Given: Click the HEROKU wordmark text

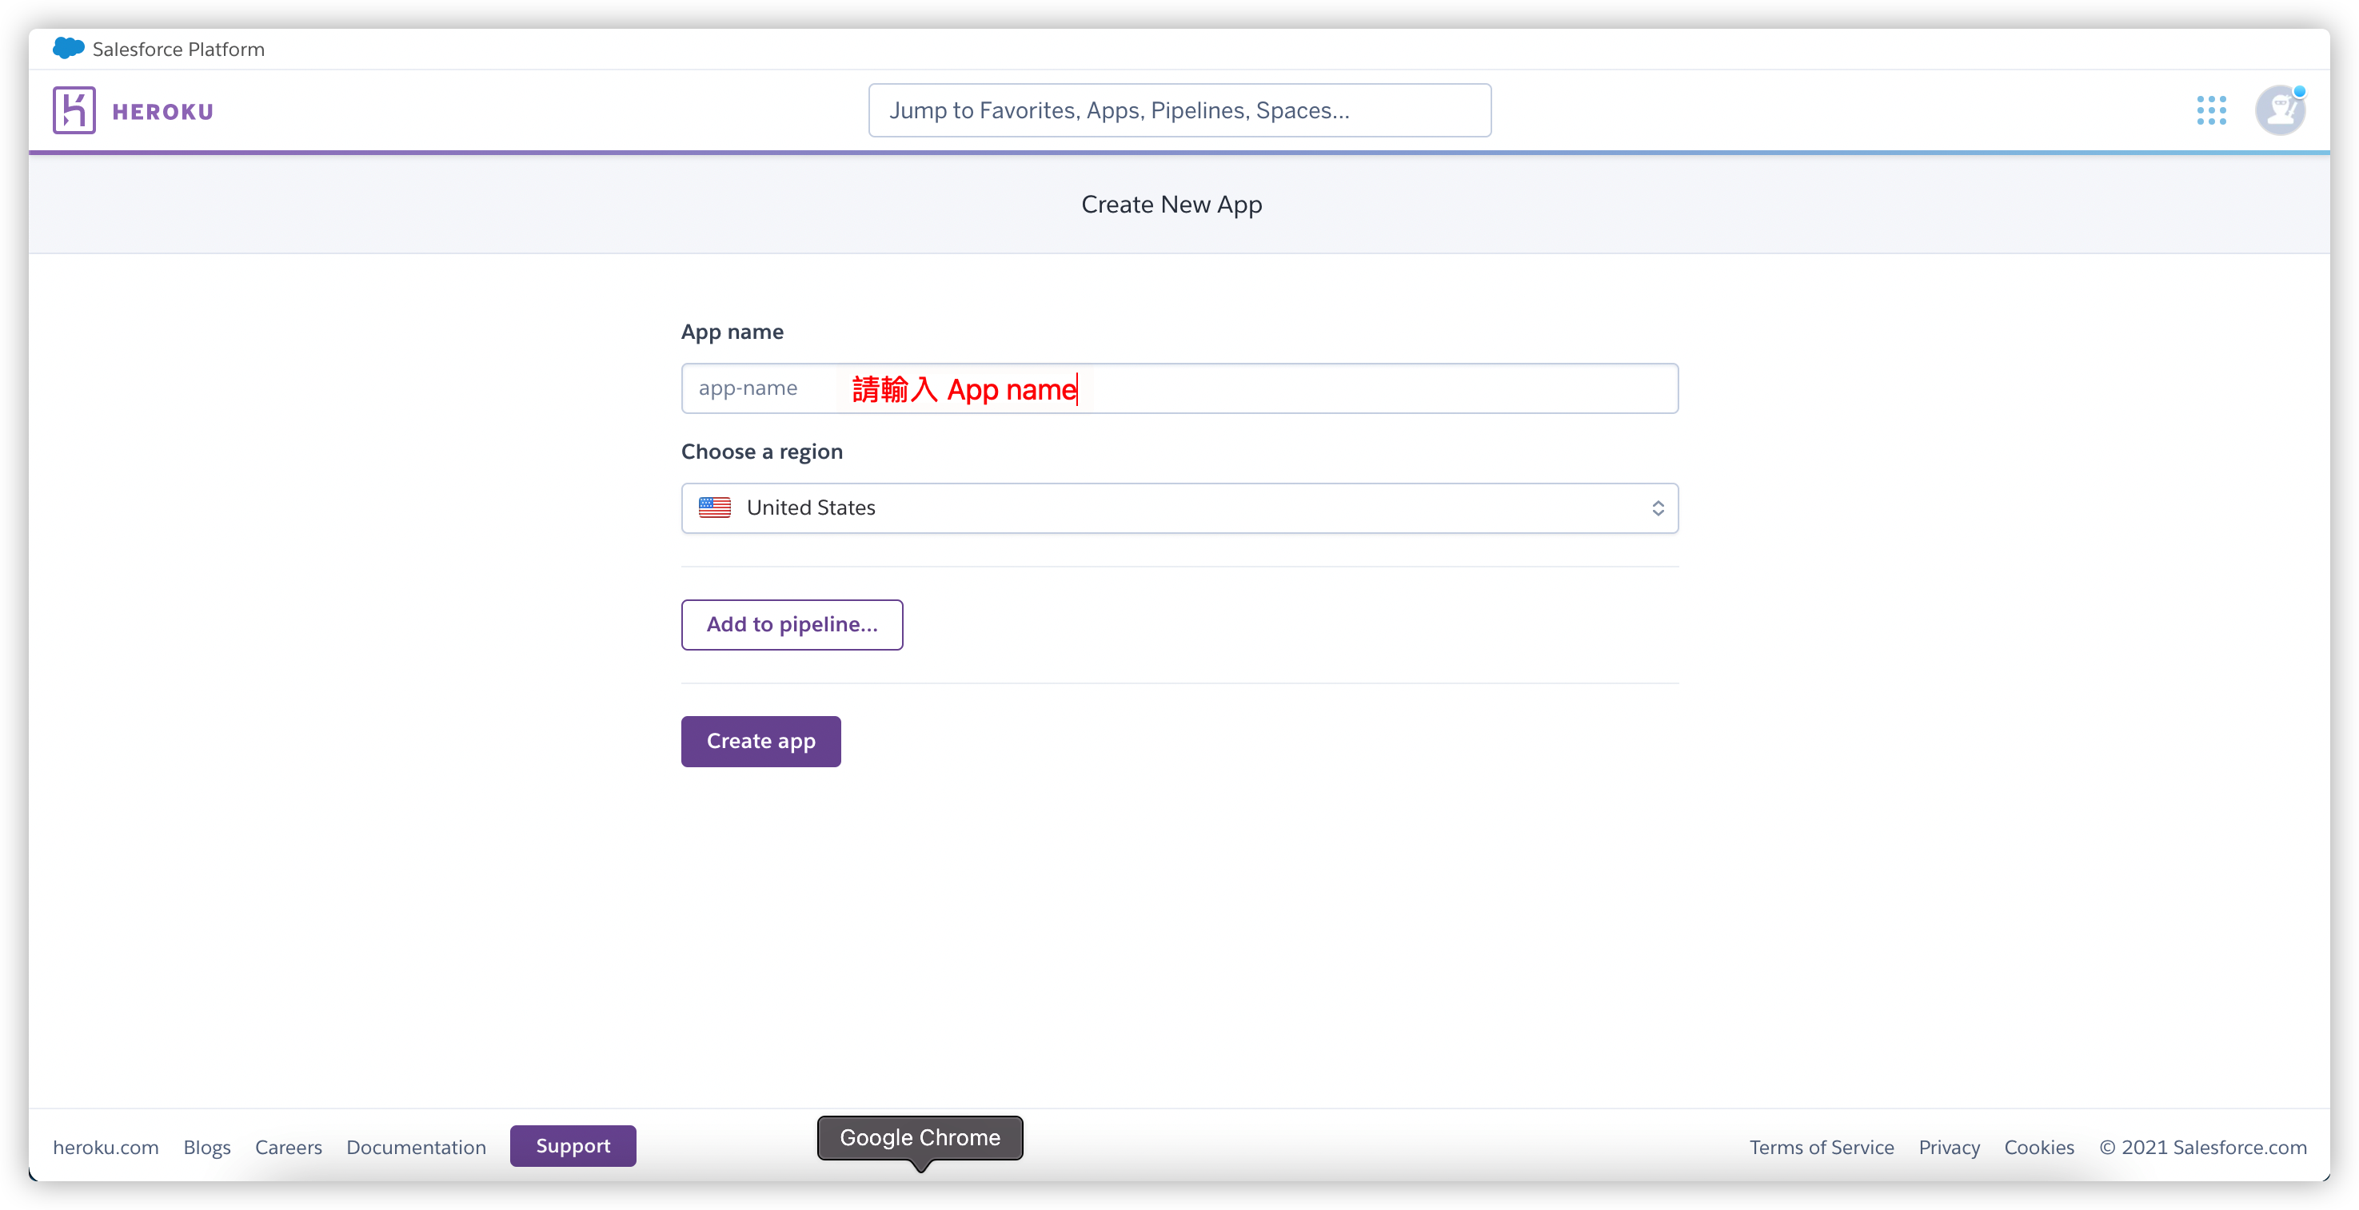Looking at the screenshot, I should (163, 112).
